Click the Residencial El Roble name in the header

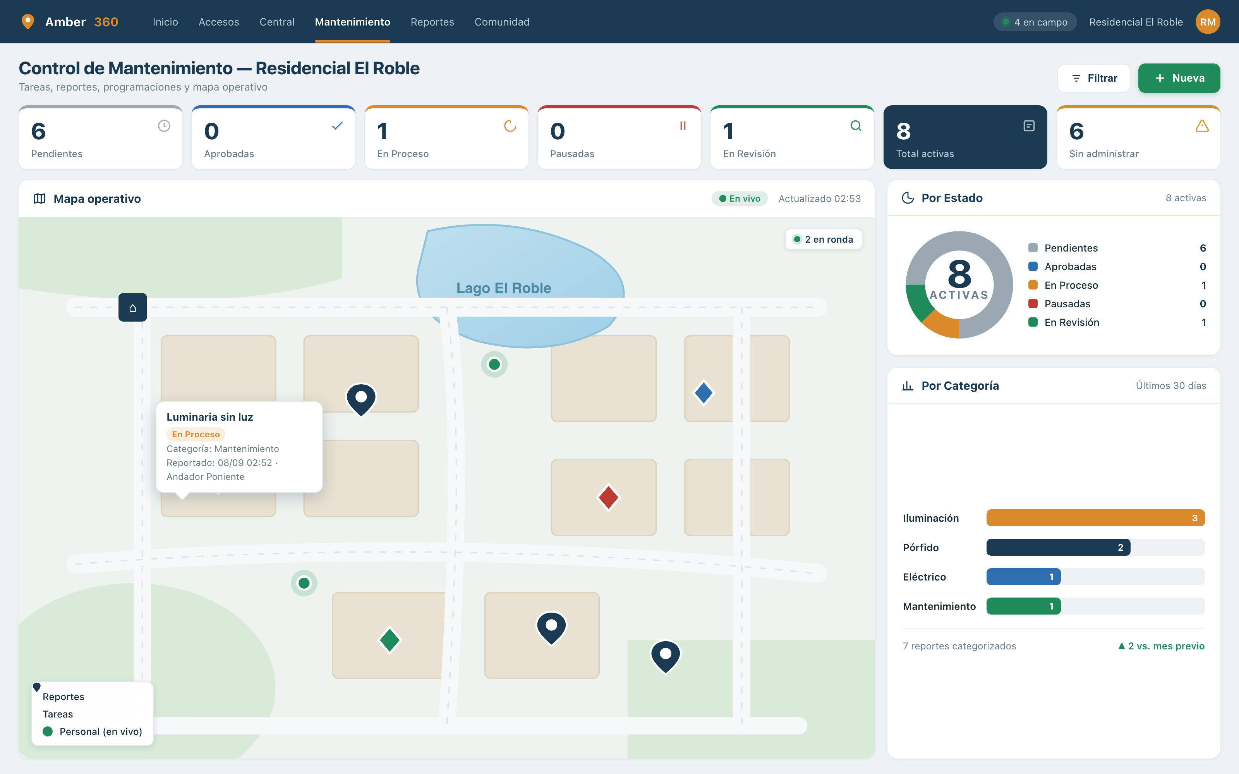[1136, 22]
